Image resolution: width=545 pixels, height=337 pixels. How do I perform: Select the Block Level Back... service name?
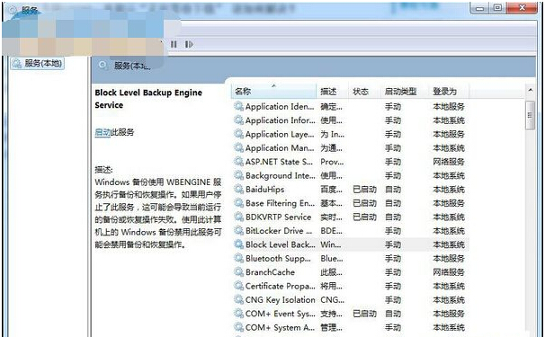tap(281, 244)
